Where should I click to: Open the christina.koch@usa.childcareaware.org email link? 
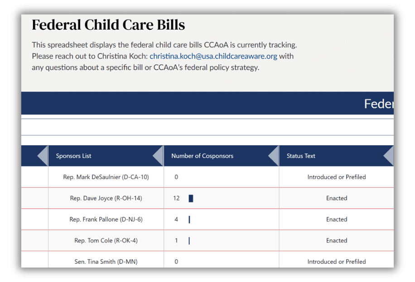pos(213,57)
